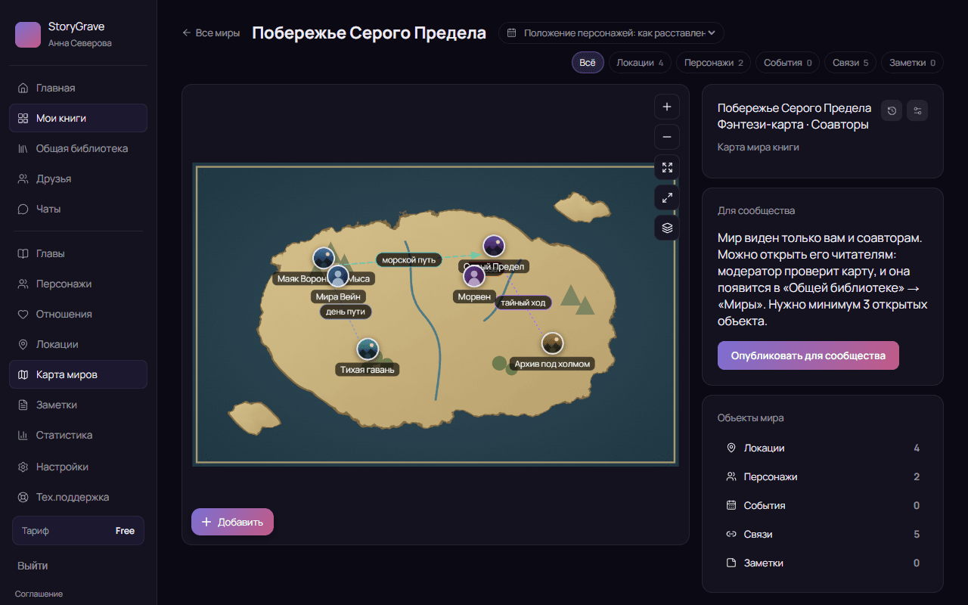Screen dimensions: 968x605
Task: Select Серый Предел location marker
Action: (494, 247)
